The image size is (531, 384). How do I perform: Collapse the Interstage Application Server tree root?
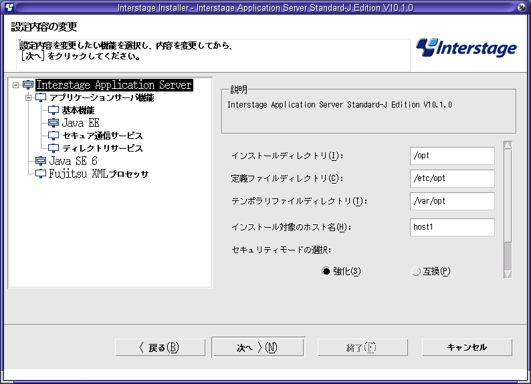[x=15, y=85]
